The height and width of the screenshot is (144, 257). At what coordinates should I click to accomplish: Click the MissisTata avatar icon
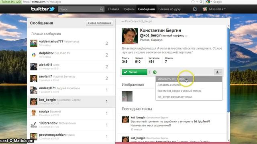[205, 9]
